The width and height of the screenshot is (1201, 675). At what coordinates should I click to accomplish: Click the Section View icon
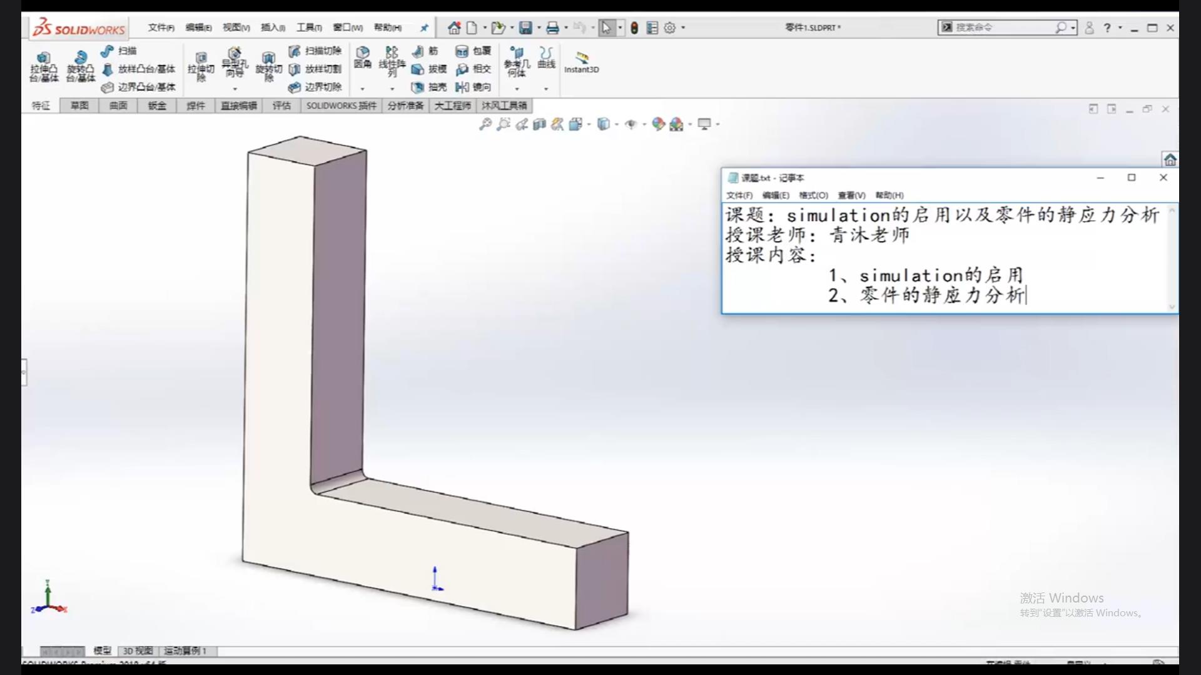tap(539, 124)
